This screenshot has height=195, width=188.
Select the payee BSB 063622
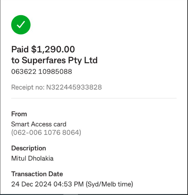(24, 72)
